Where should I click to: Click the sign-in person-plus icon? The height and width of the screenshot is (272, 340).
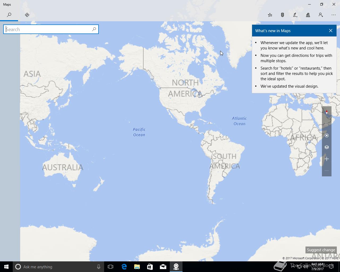[x=321, y=15]
